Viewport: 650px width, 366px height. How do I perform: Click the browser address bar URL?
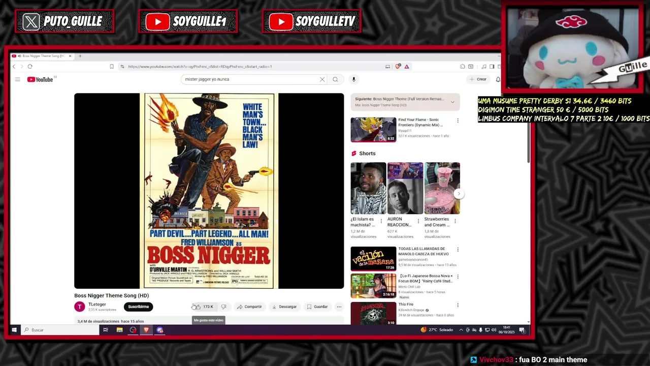coord(200,67)
